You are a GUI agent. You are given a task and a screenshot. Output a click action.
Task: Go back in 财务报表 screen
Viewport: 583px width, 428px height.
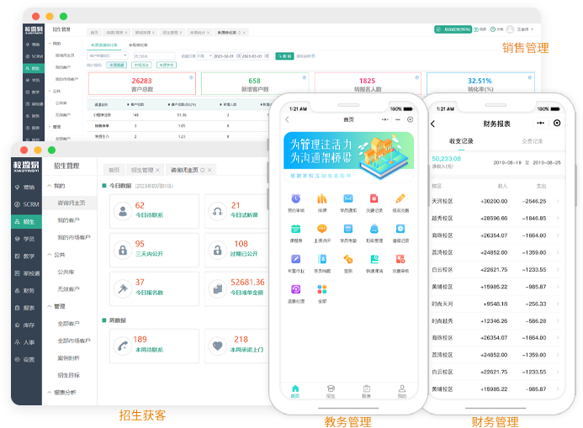click(x=433, y=124)
